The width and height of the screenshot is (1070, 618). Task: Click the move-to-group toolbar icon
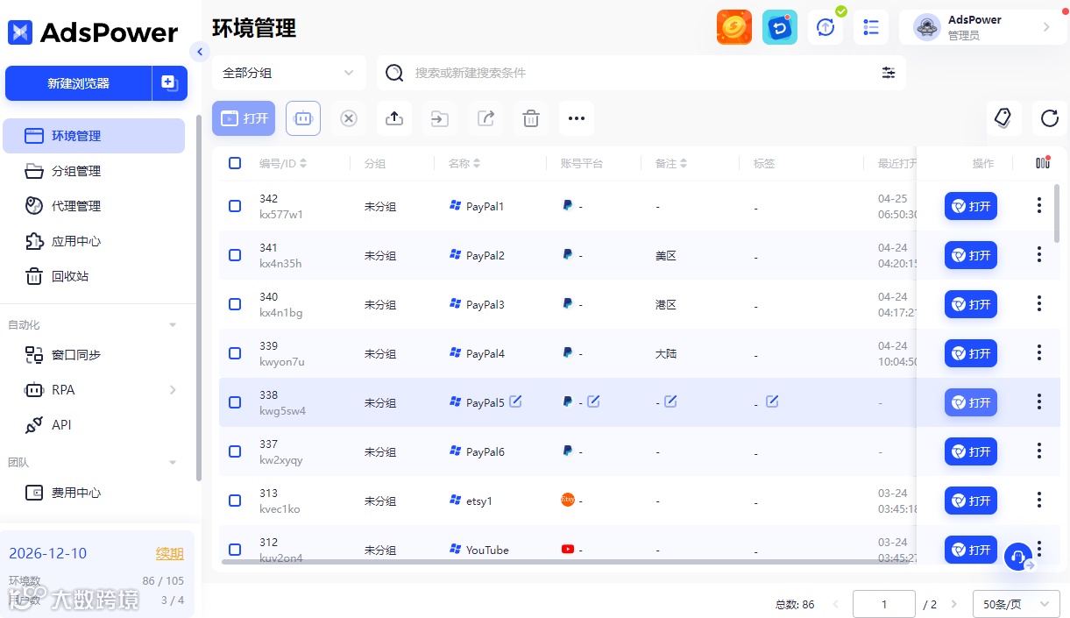point(440,118)
